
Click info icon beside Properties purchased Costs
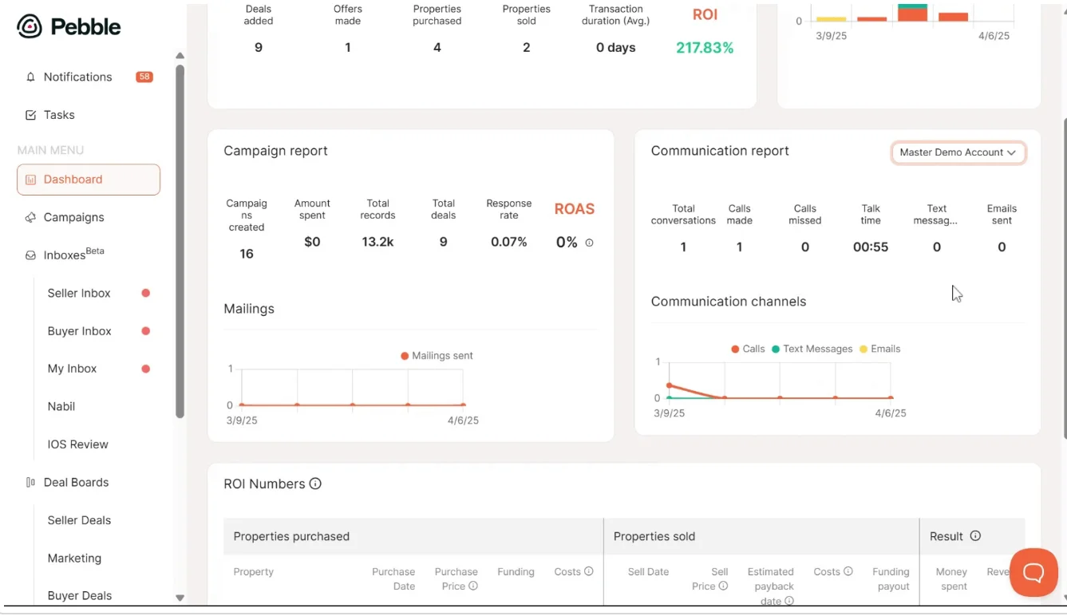[588, 571]
